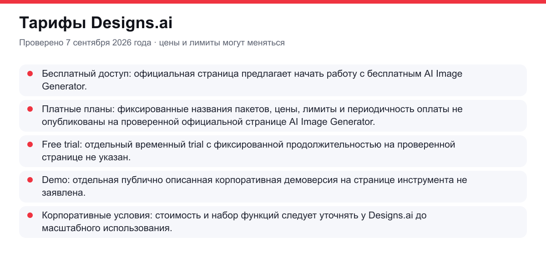The image size is (546, 257).
Task: Click the red bullet beside "Корпоративные условия"
Action: [x=30, y=215]
